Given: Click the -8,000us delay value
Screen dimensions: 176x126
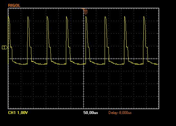Looking at the screenshot, I should (125, 113).
